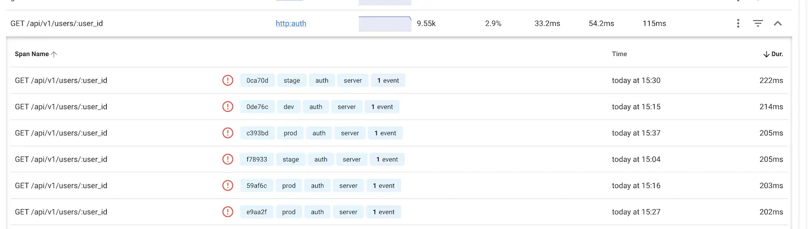Open the span at today 15:27
Viewport: 808px width, 229px height.
tap(61, 212)
